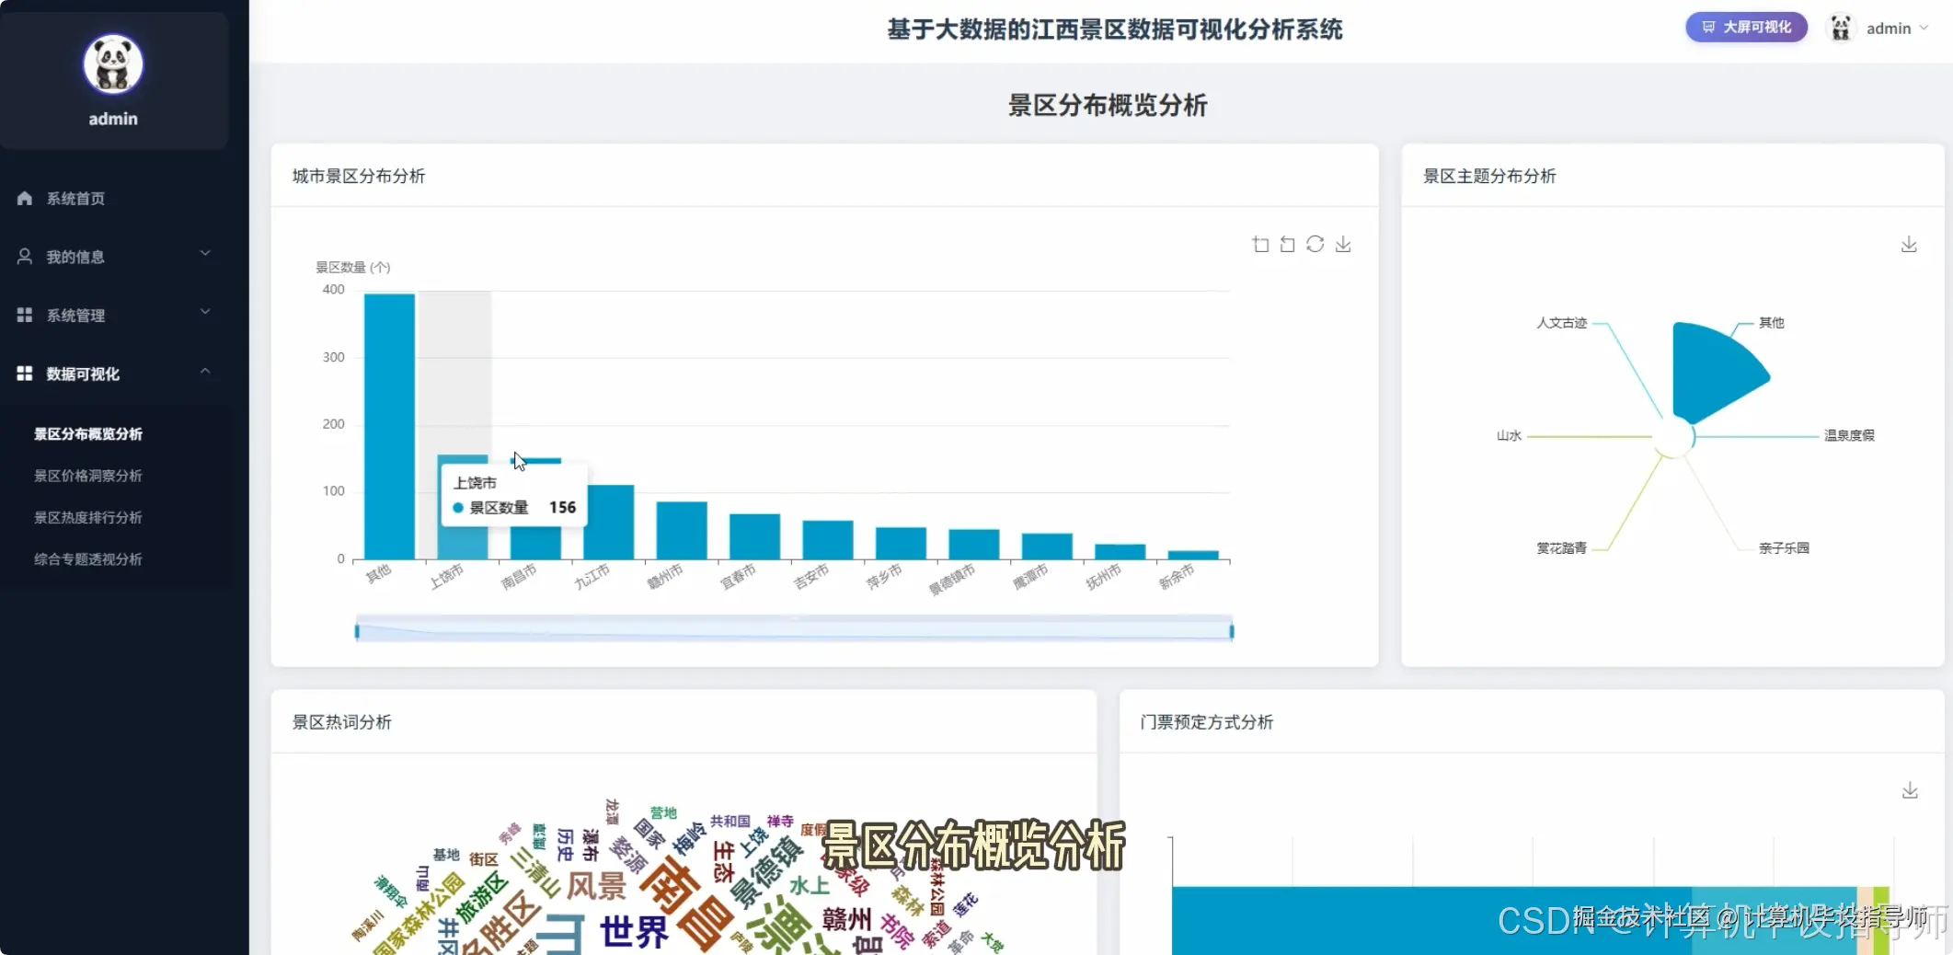
Task: Select the area zoom tool on city chart
Action: (1259, 244)
